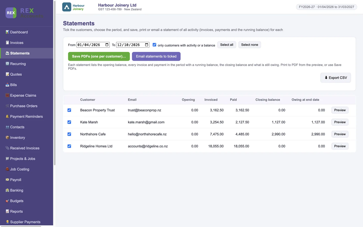Preview Kate Marsh statement
363x227 pixels.
tap(340, 122)
